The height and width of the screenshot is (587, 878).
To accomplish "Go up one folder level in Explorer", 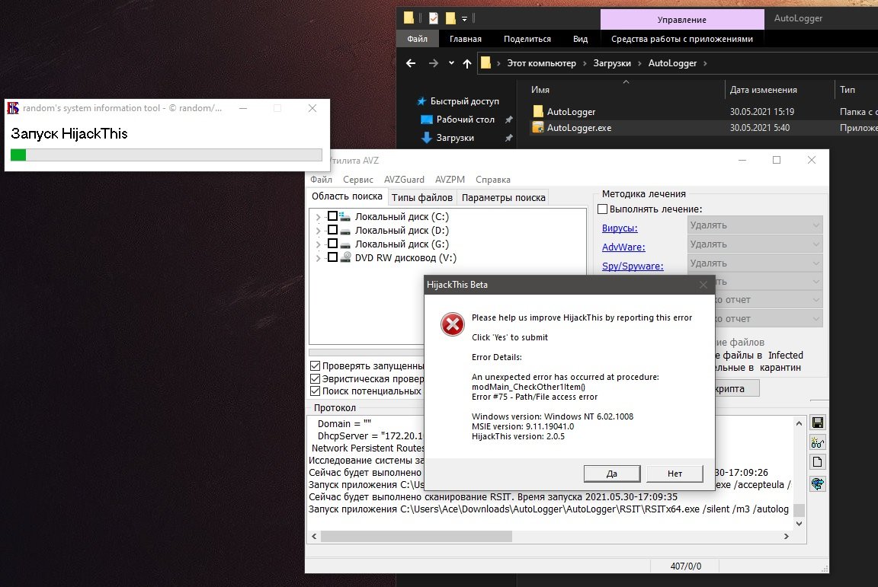I will pyautogui.click(x=467, y=63).
